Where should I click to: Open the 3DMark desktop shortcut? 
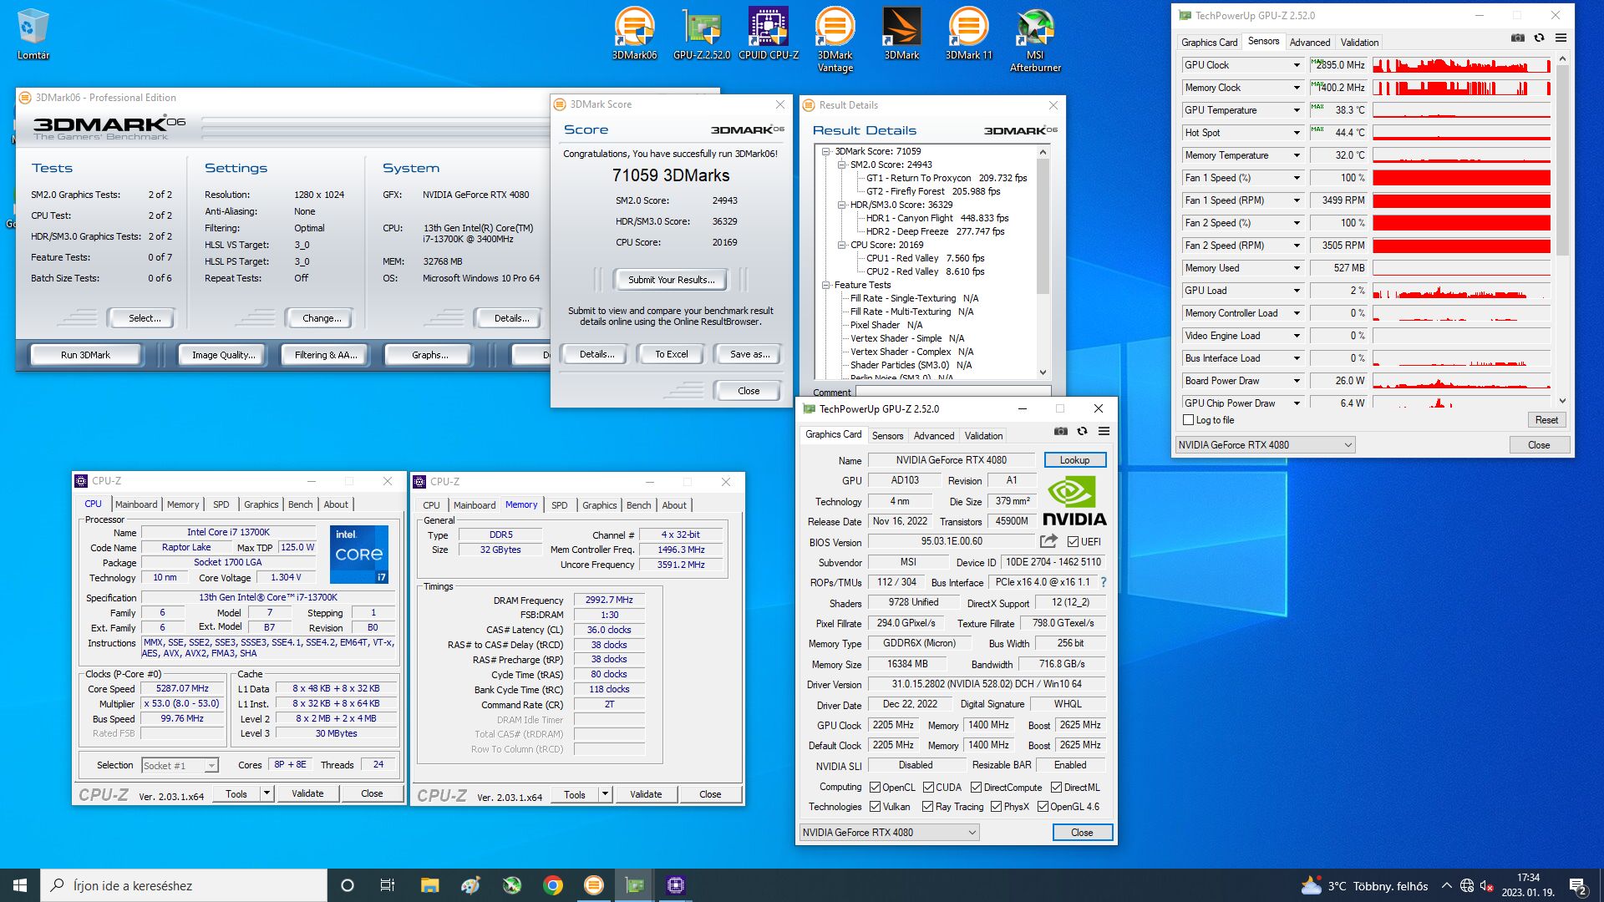(902, 33)
